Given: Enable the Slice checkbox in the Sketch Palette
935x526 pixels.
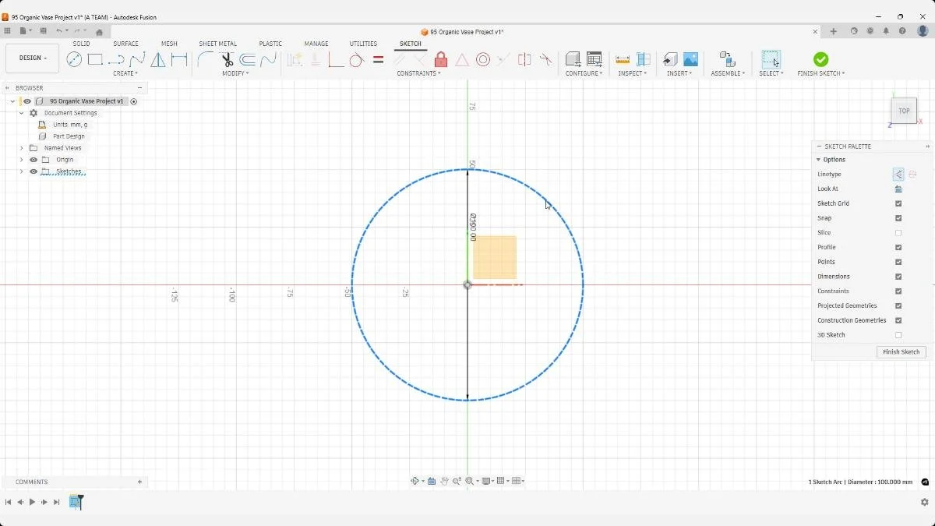Looking at the screenshot, I should click(898, 232).
